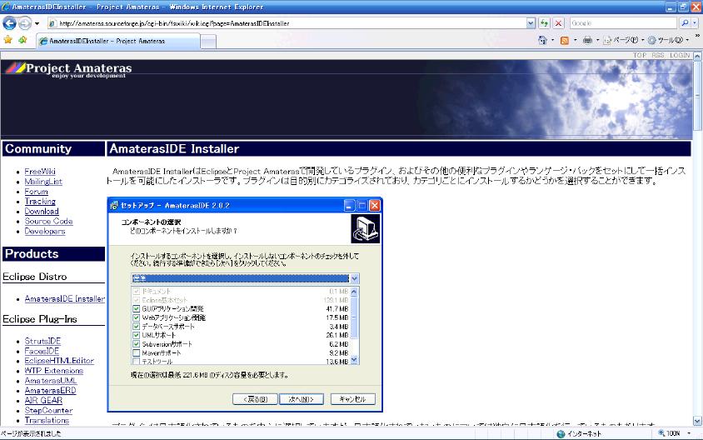Click the setup computer icon in dialog header

pos(365,228)
